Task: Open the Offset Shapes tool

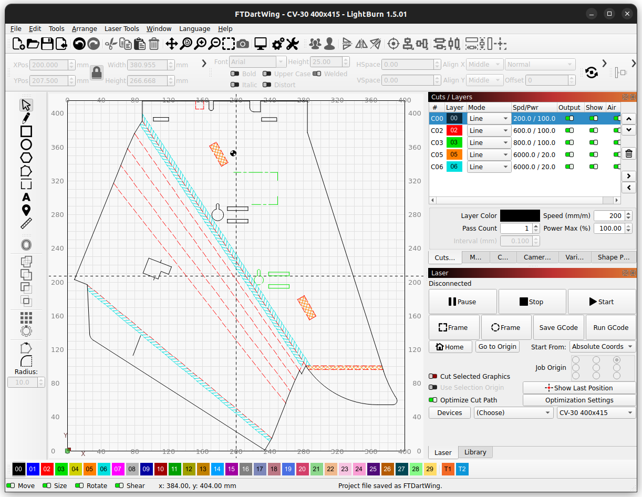Action: coord(26,244)
